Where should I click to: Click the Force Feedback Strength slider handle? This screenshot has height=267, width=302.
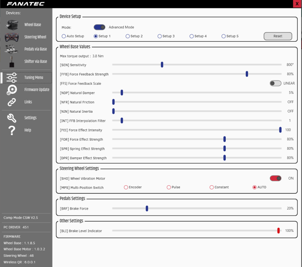point(247,74)
